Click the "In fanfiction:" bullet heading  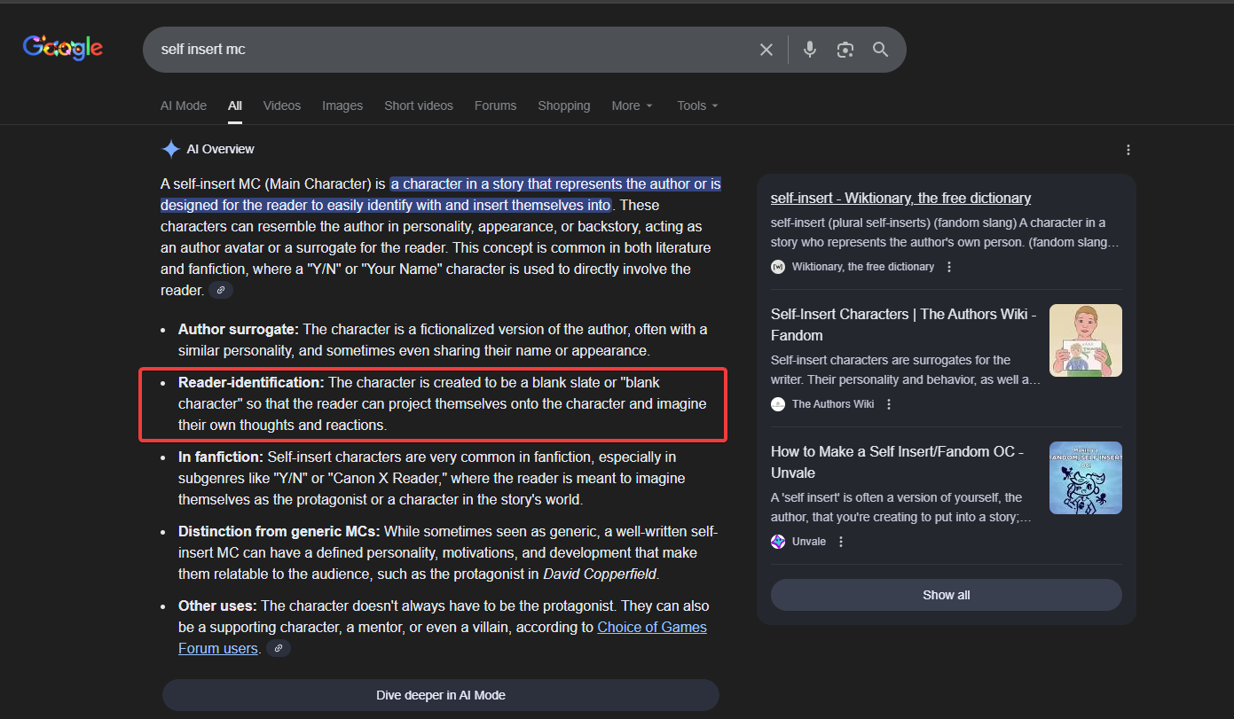pyautogui.click(x=221, y=457)
